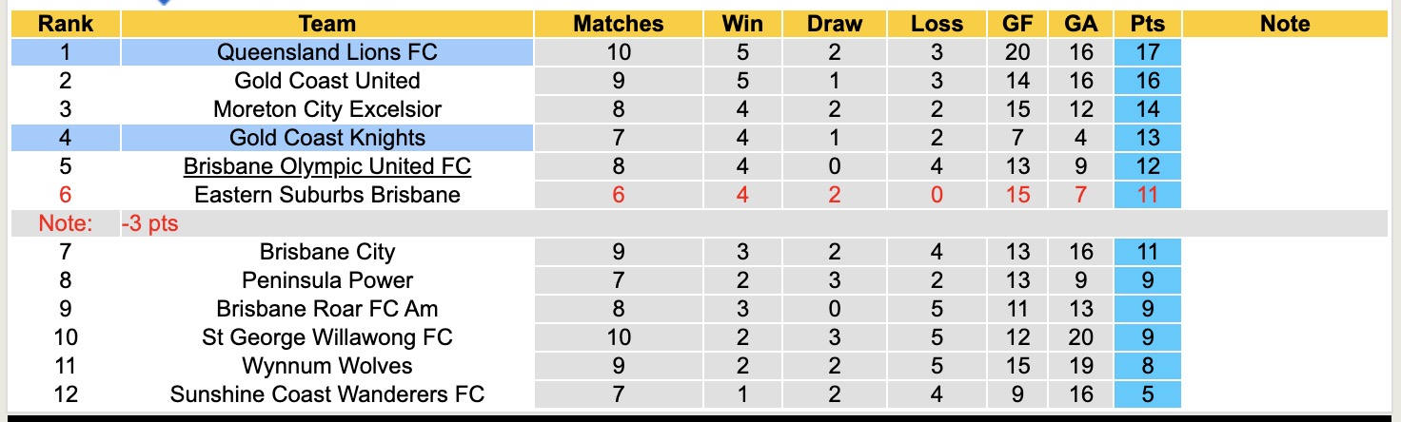
Task: Click Sunshine Coast Wanderers FC team name
Action: pos(326,394)
